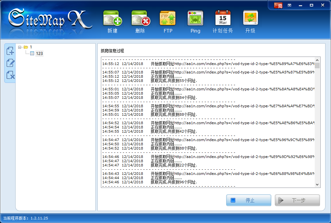Maximize the SiteMap X window
This screenshot has width=331, height=223.
(312, 5)
